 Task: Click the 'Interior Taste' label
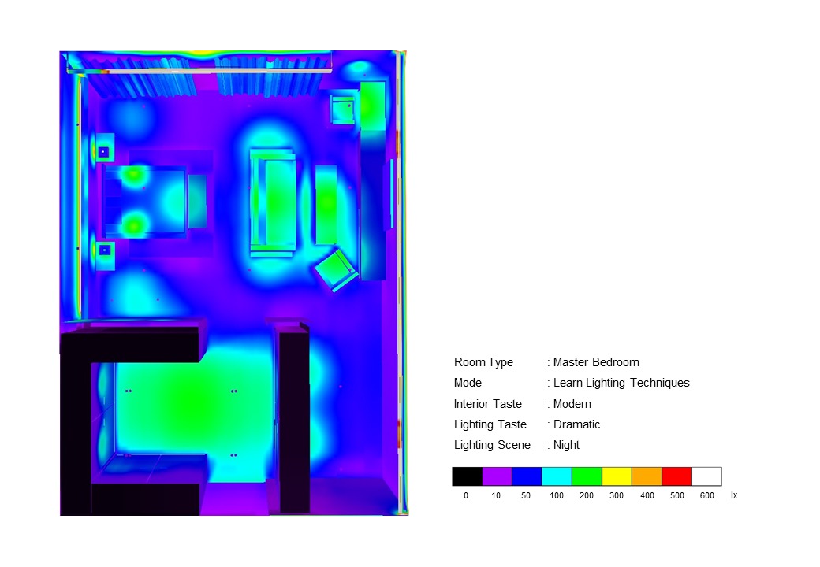click(x=487, y=404)
